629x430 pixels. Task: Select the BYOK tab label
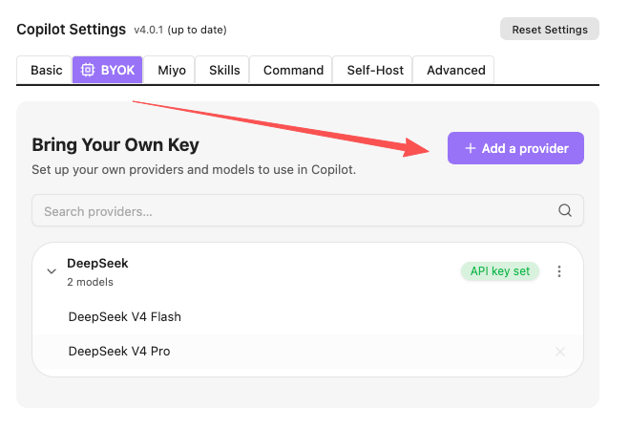point(117,70)
